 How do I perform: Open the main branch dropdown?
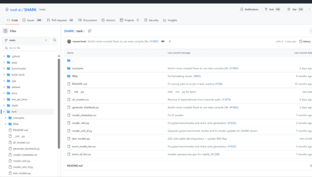coord(26,40)
